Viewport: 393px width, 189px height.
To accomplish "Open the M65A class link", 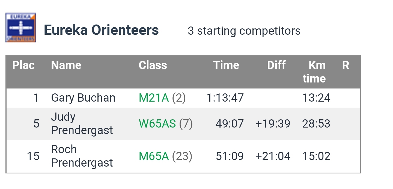I will click(154, 156).
